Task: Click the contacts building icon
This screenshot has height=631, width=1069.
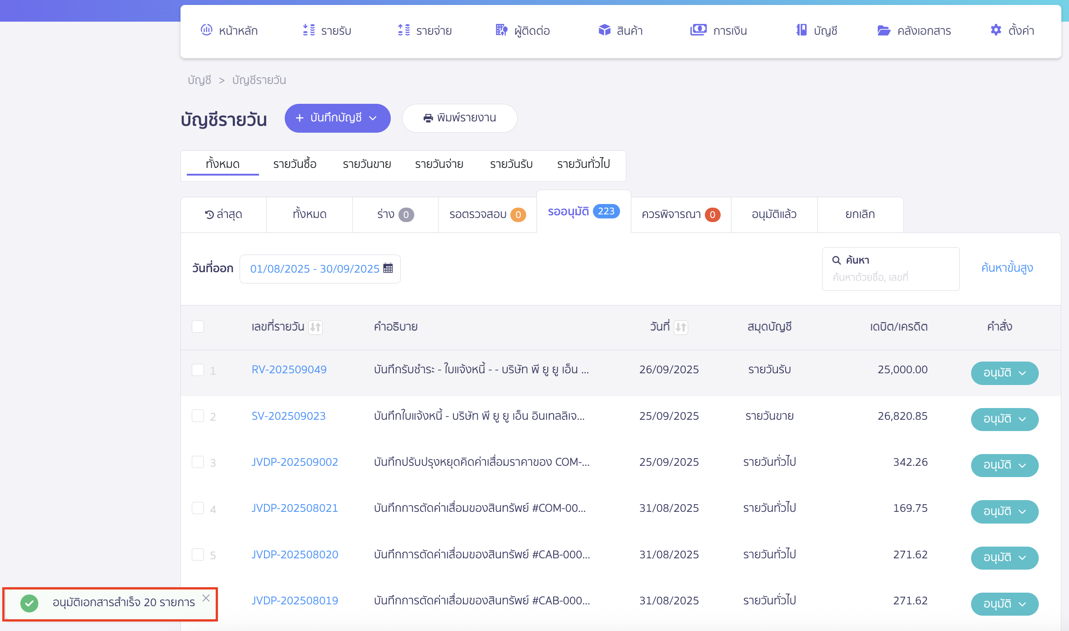Action: tap(501, 30)
